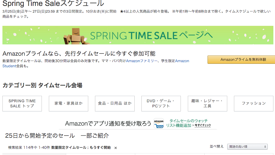This screenshot has width=275, height=155.
Task: Open the 並べ替え sort dropdown
Action: [x=247, y=147]
